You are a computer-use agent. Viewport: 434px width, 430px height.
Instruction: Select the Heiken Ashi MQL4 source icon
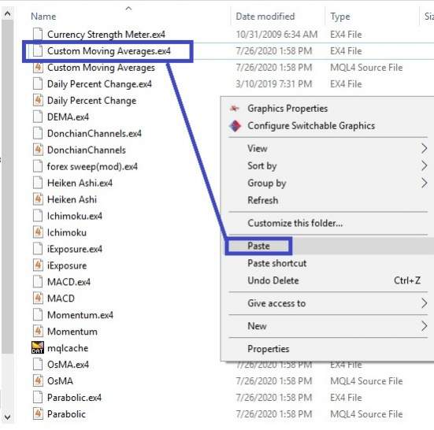(x=38, y=199)
